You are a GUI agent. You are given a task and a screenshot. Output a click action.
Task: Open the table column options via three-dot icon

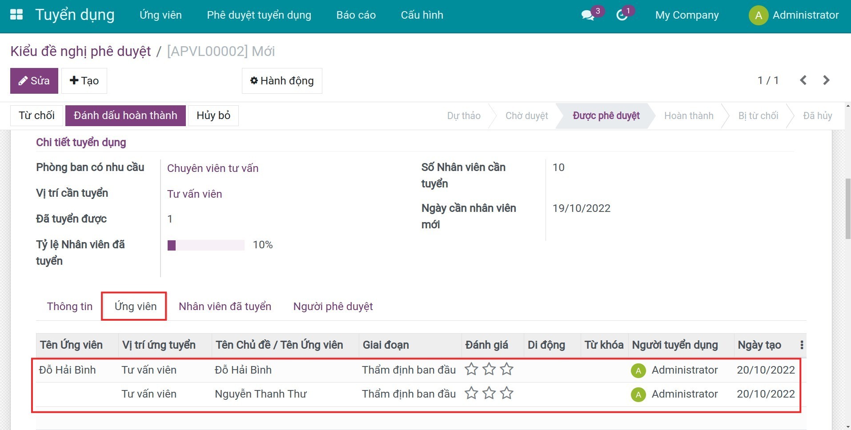click(x=802, y=344)
